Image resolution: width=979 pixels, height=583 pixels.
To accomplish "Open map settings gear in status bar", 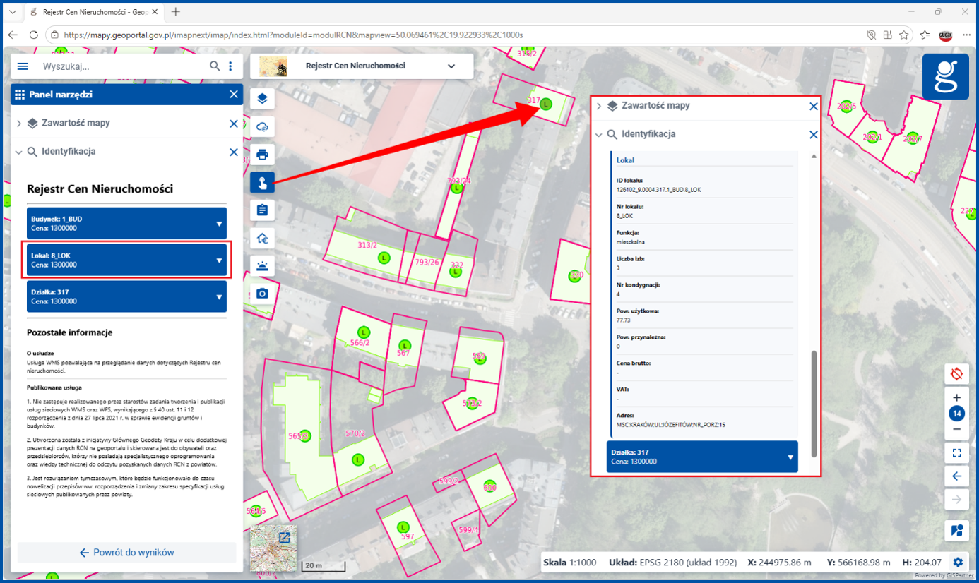I will (x=958, y=563).
